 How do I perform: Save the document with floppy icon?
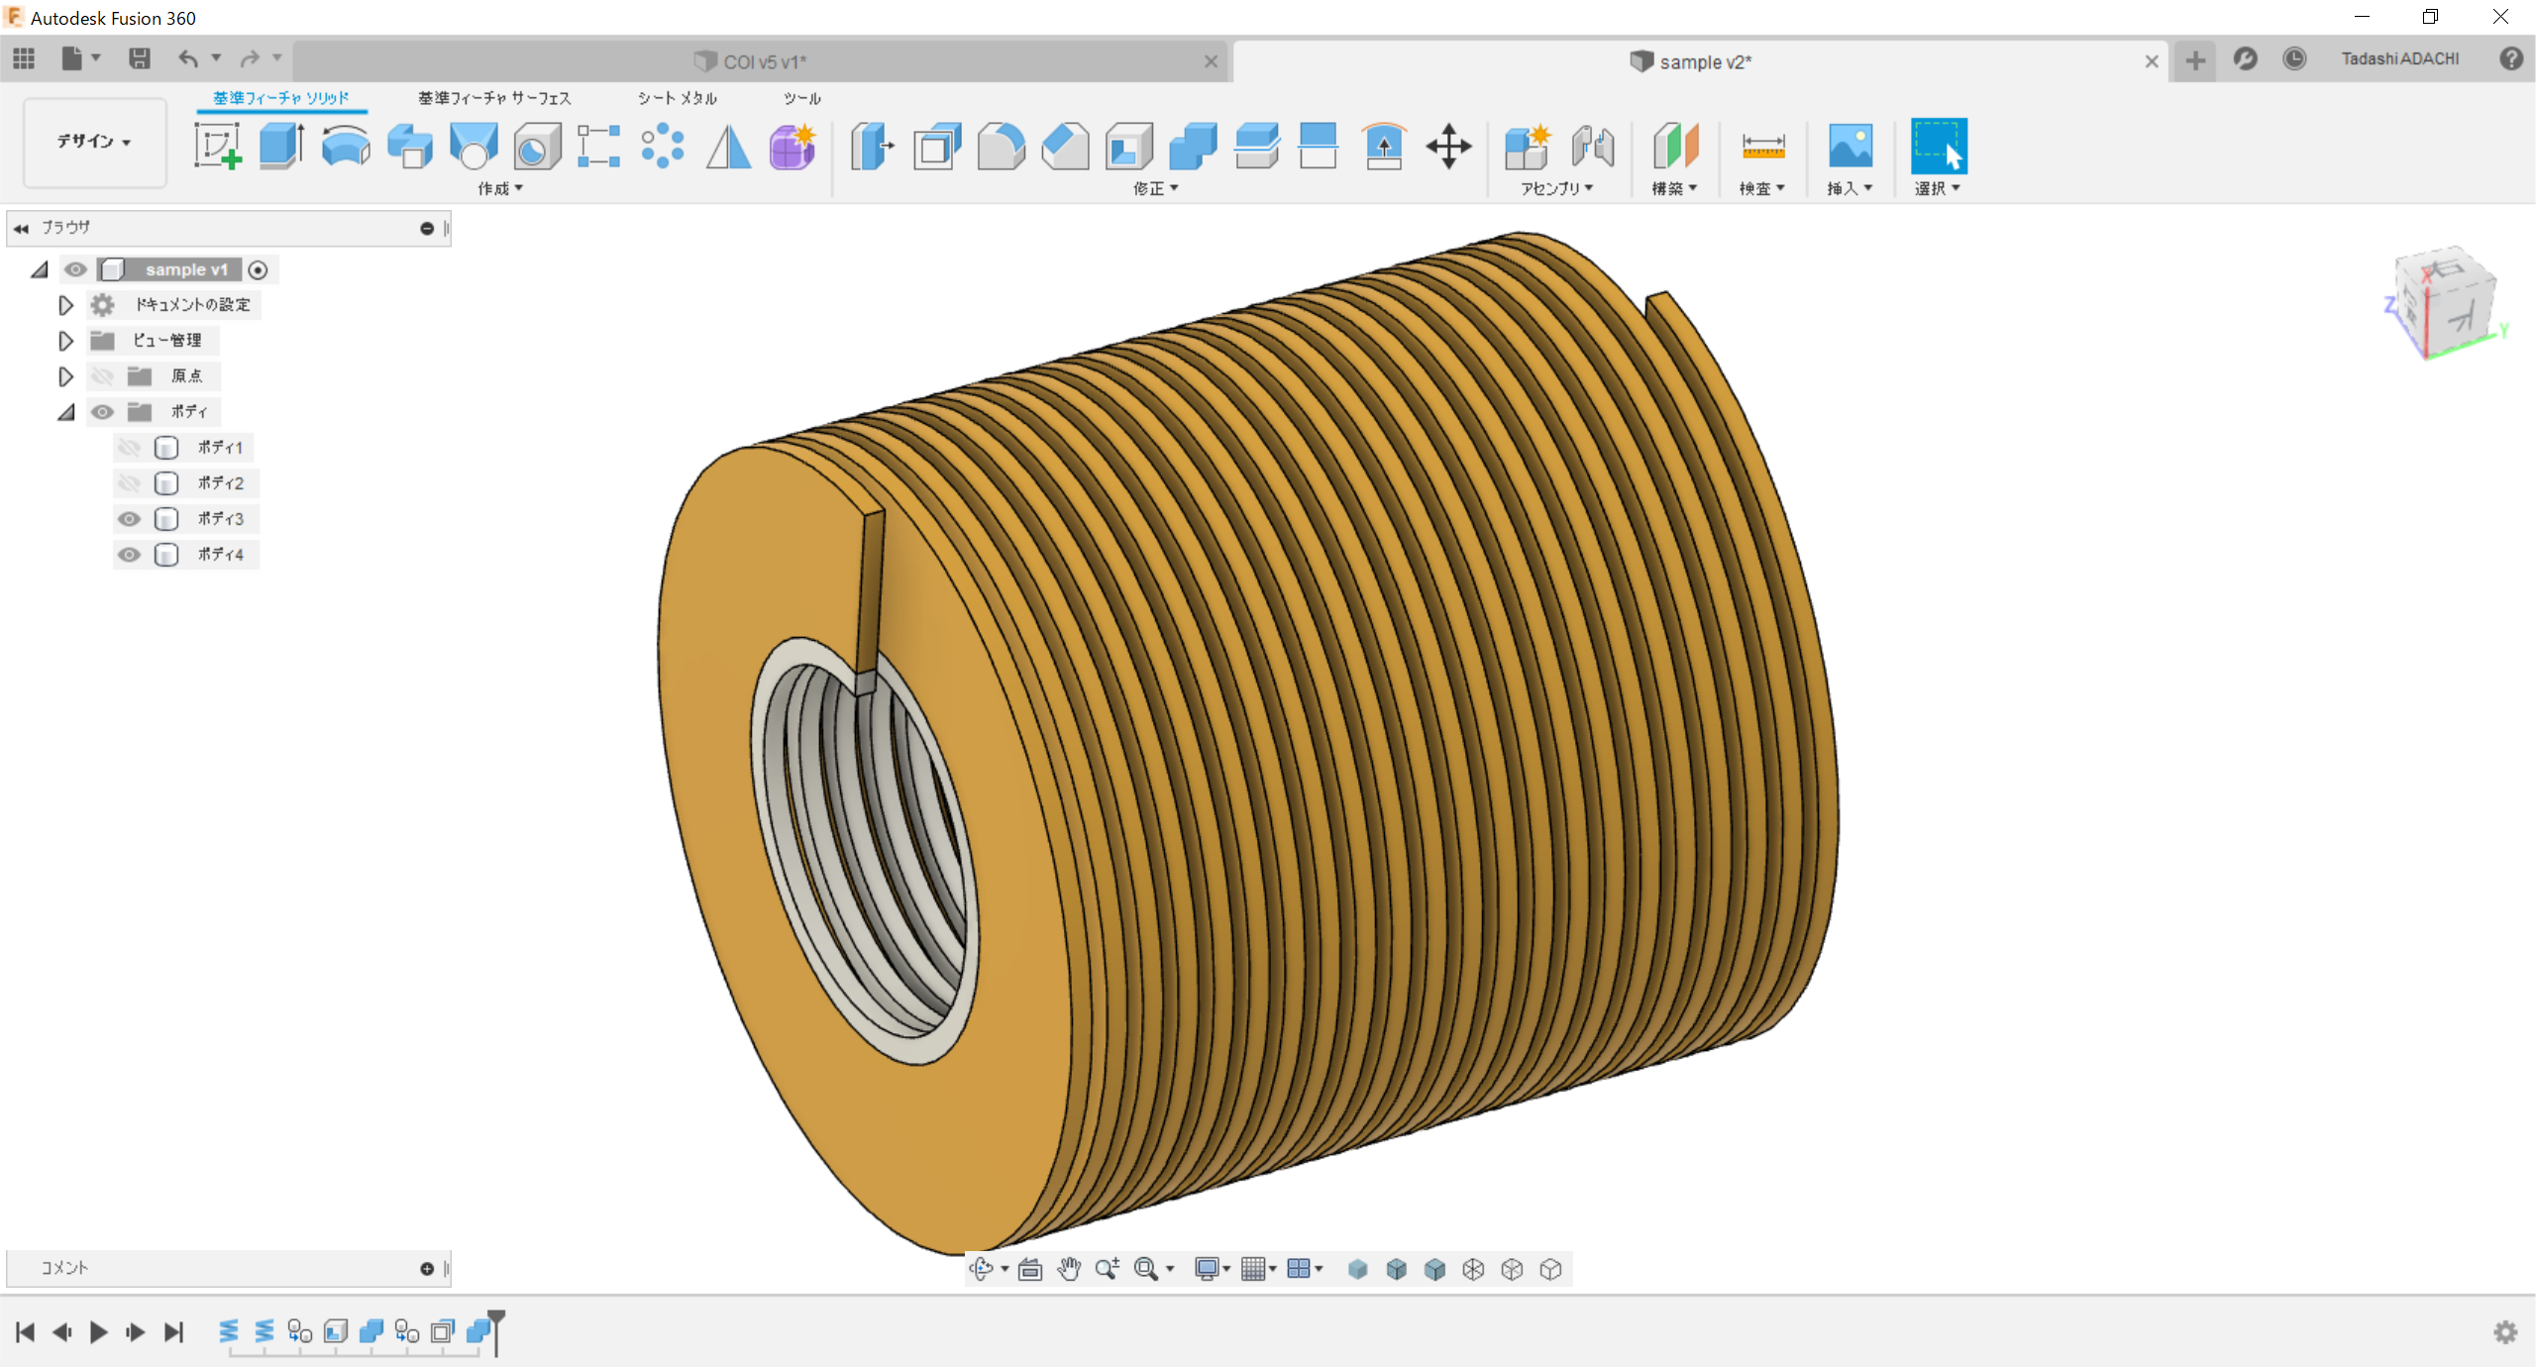[140, 58]
